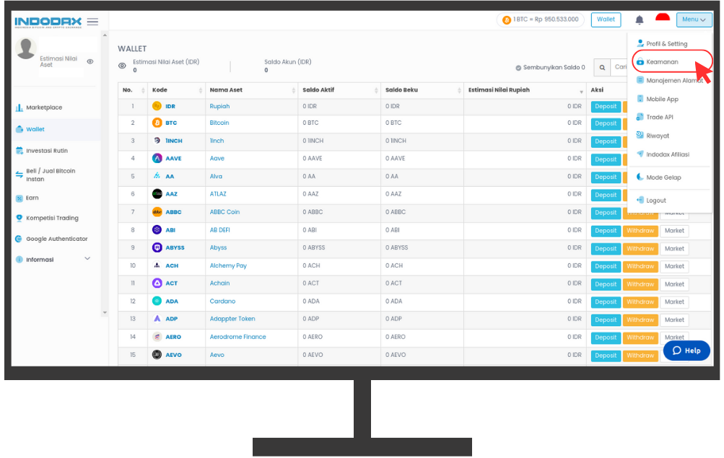Click the Bitcoin BTC coin icon

(x=157, y=123)
